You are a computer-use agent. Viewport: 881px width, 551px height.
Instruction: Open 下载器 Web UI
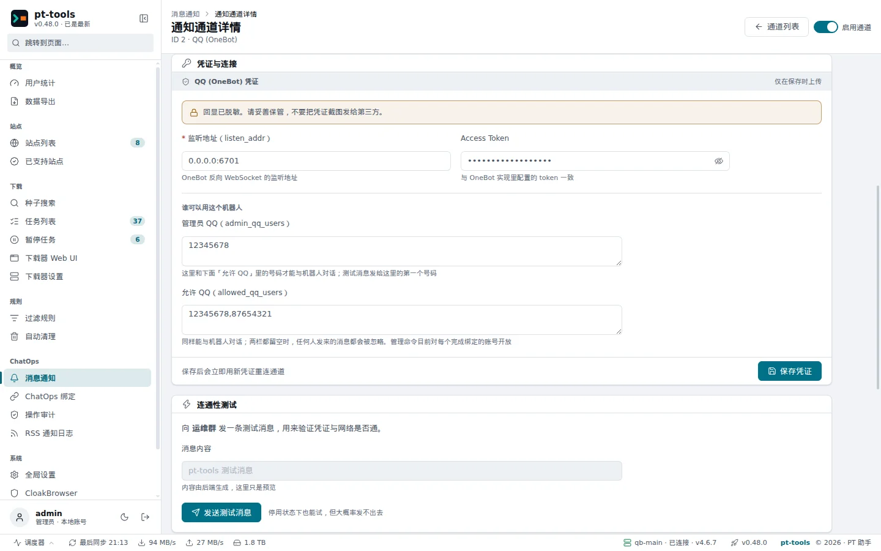point(77,258)
